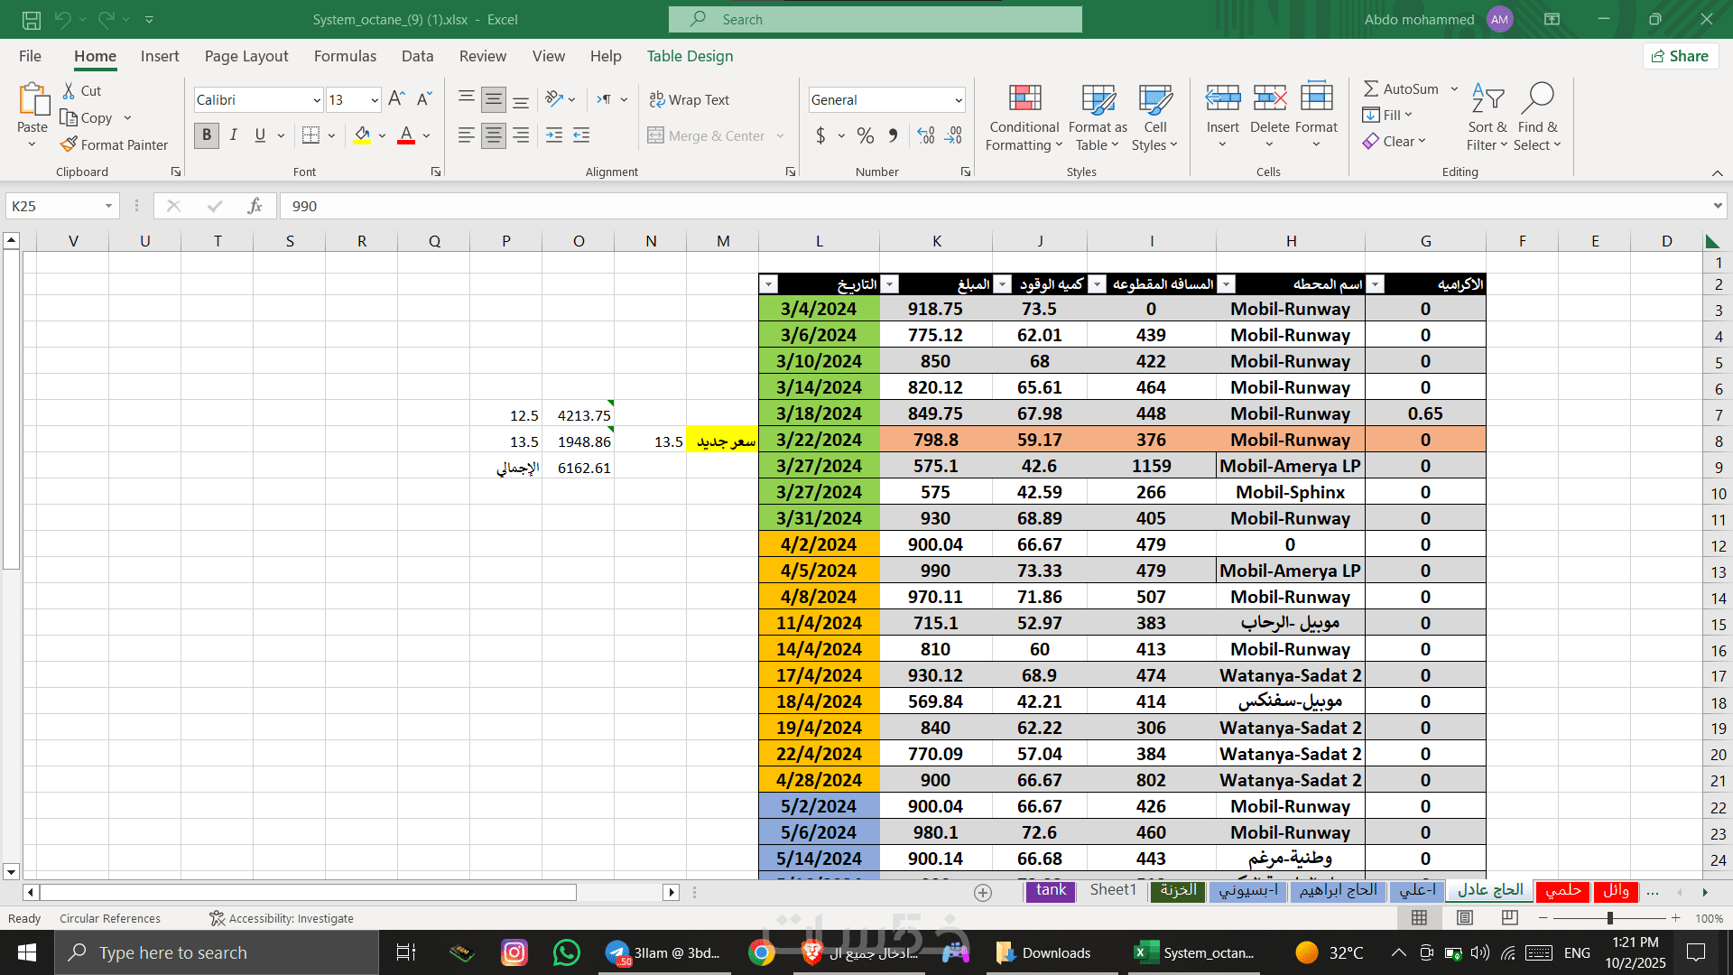This screenshot has width=1733, height=975.
Task: Open the التاريخ column filter dropdown
Action: 768,284
